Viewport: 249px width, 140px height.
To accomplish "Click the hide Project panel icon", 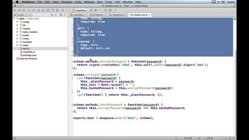I will tap(65, 15).
